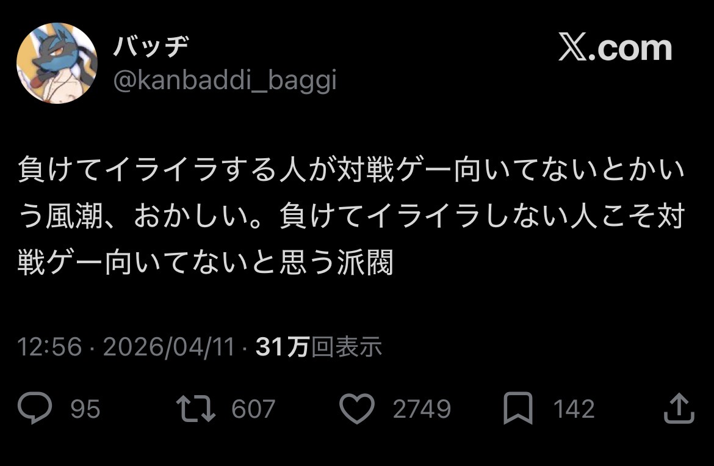Screen dimensions: 714x466
Task: Open the 12:56 timestamp link
Action: [x=49, y=347]
